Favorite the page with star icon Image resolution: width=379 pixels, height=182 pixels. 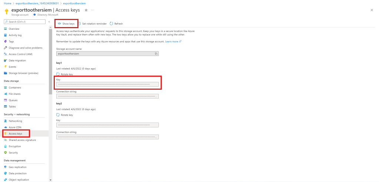[86, 10]
